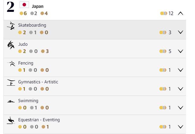Click the Swimming sport icon
Image resolution: width=195 pixels, height=134 pixels.
pyautogui.click(x=11, y=102)
